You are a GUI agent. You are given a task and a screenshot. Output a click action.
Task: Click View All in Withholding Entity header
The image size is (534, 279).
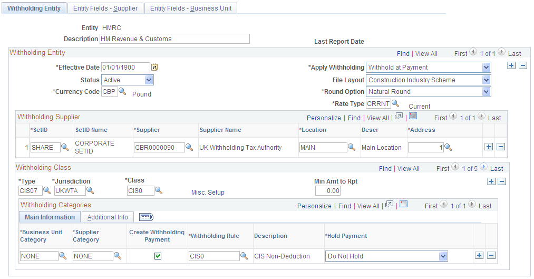(426, 53)
